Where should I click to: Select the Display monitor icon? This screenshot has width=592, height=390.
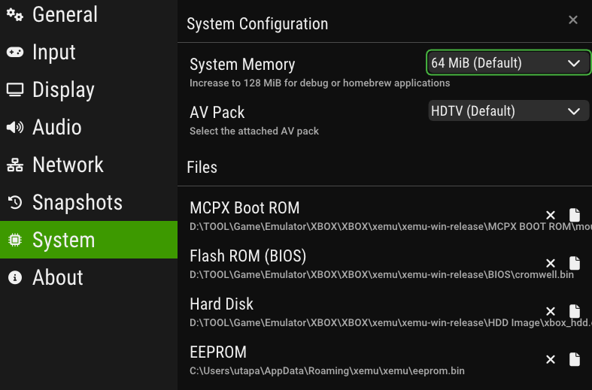(x=15, y=89)
